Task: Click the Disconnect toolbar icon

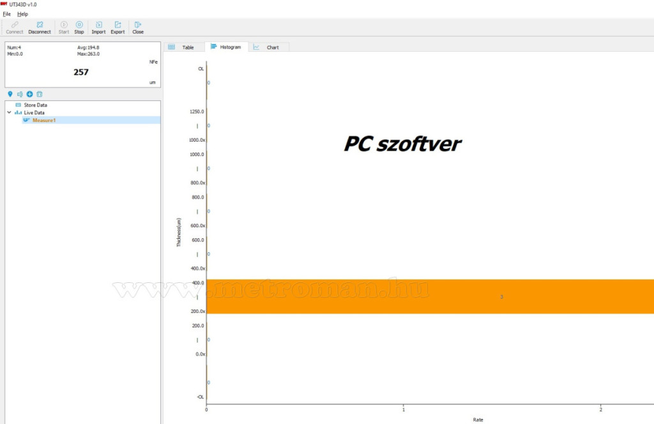Action: (x=40, y=25)
